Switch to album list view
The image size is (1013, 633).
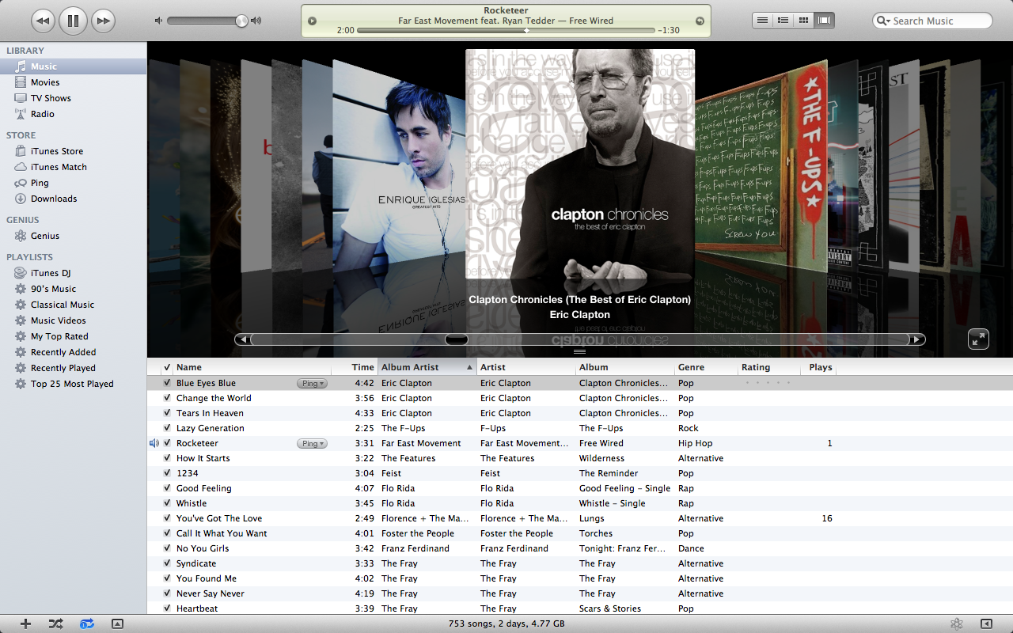[x=783, y=21]
